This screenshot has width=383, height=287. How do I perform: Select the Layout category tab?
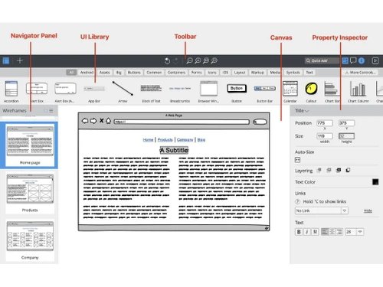coord(240,73)
